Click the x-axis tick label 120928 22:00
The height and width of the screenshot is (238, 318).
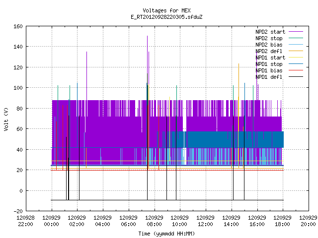pos(25,221)
